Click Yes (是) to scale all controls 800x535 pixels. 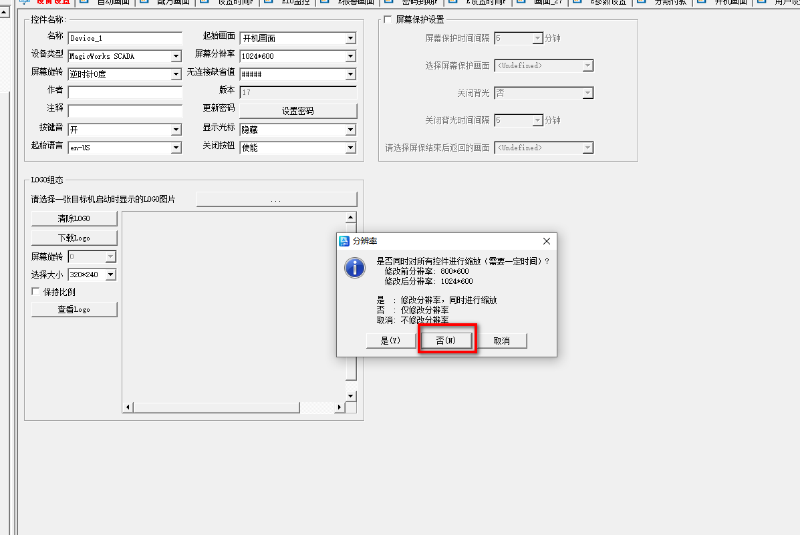click(x=391, y=340)
